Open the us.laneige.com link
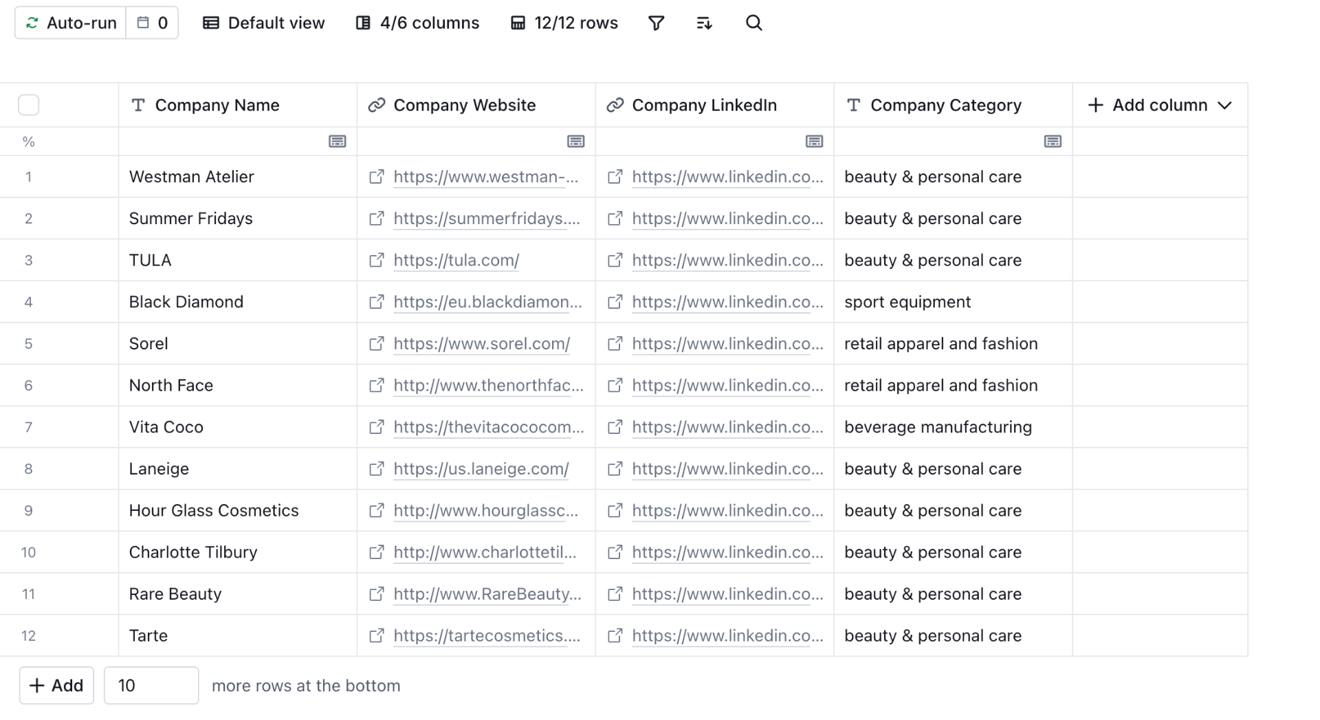The height and width of the screenshot is (720, 1320). point(481,469)
